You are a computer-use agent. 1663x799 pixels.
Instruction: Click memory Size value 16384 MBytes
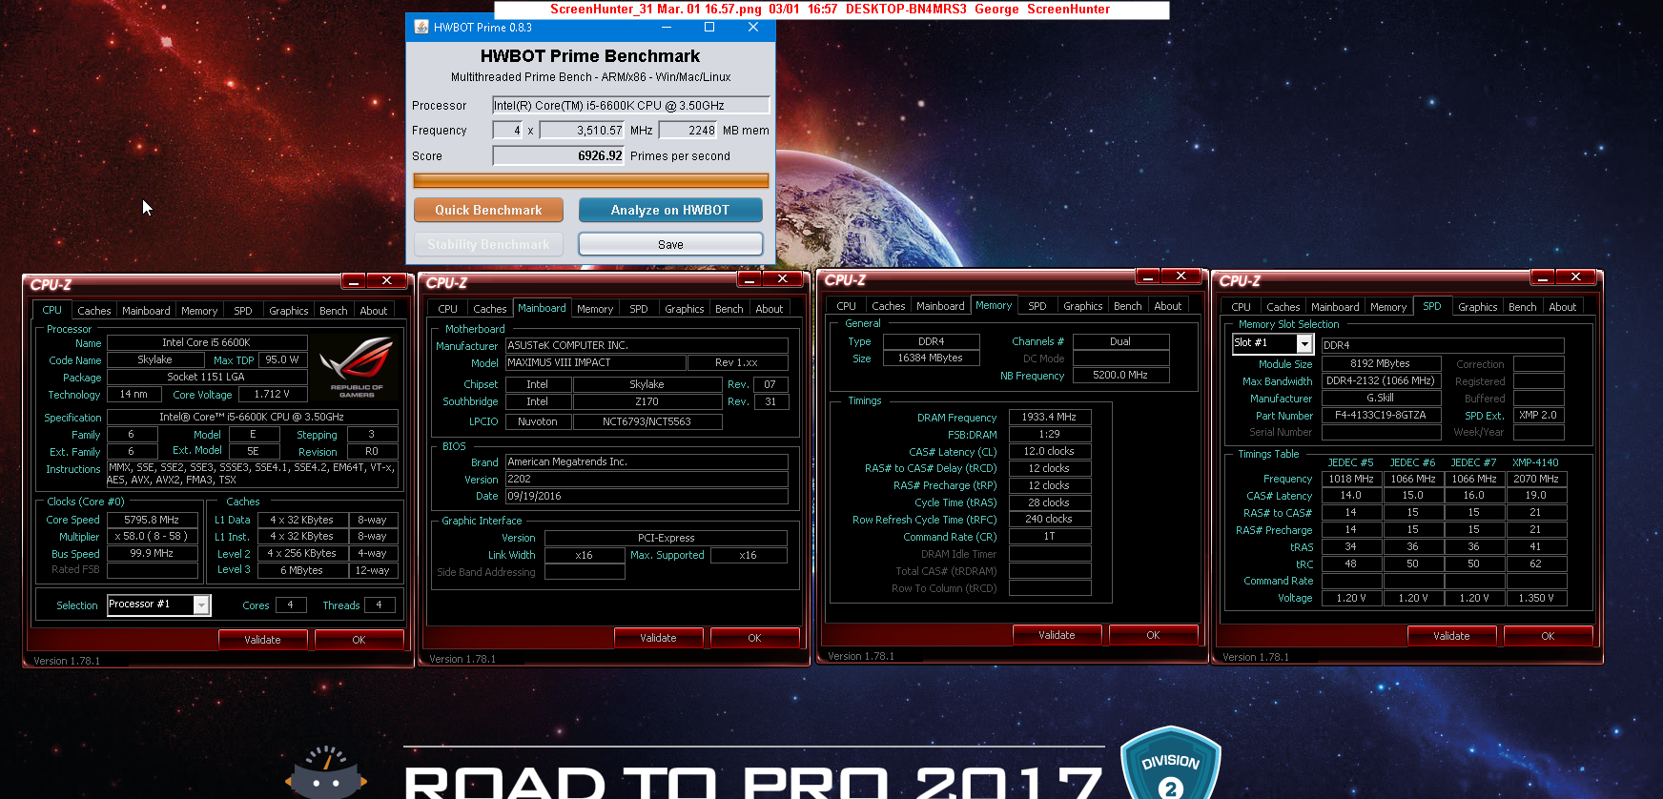(x=931, y=358)
